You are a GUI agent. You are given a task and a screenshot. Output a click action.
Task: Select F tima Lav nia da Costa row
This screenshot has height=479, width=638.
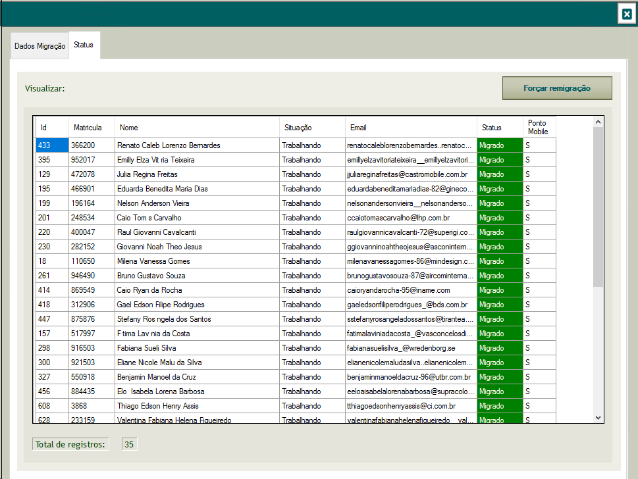click(296, 334)
